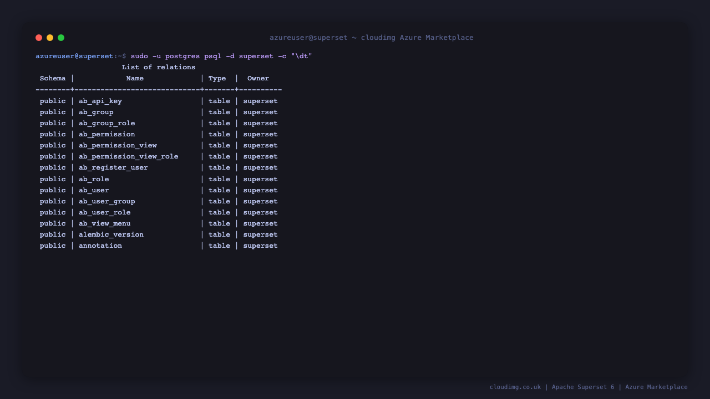Select the table name 'ab_permission_view_role'
The width and height of the screenshot is (710, 399).
click(x=129, y=156)
